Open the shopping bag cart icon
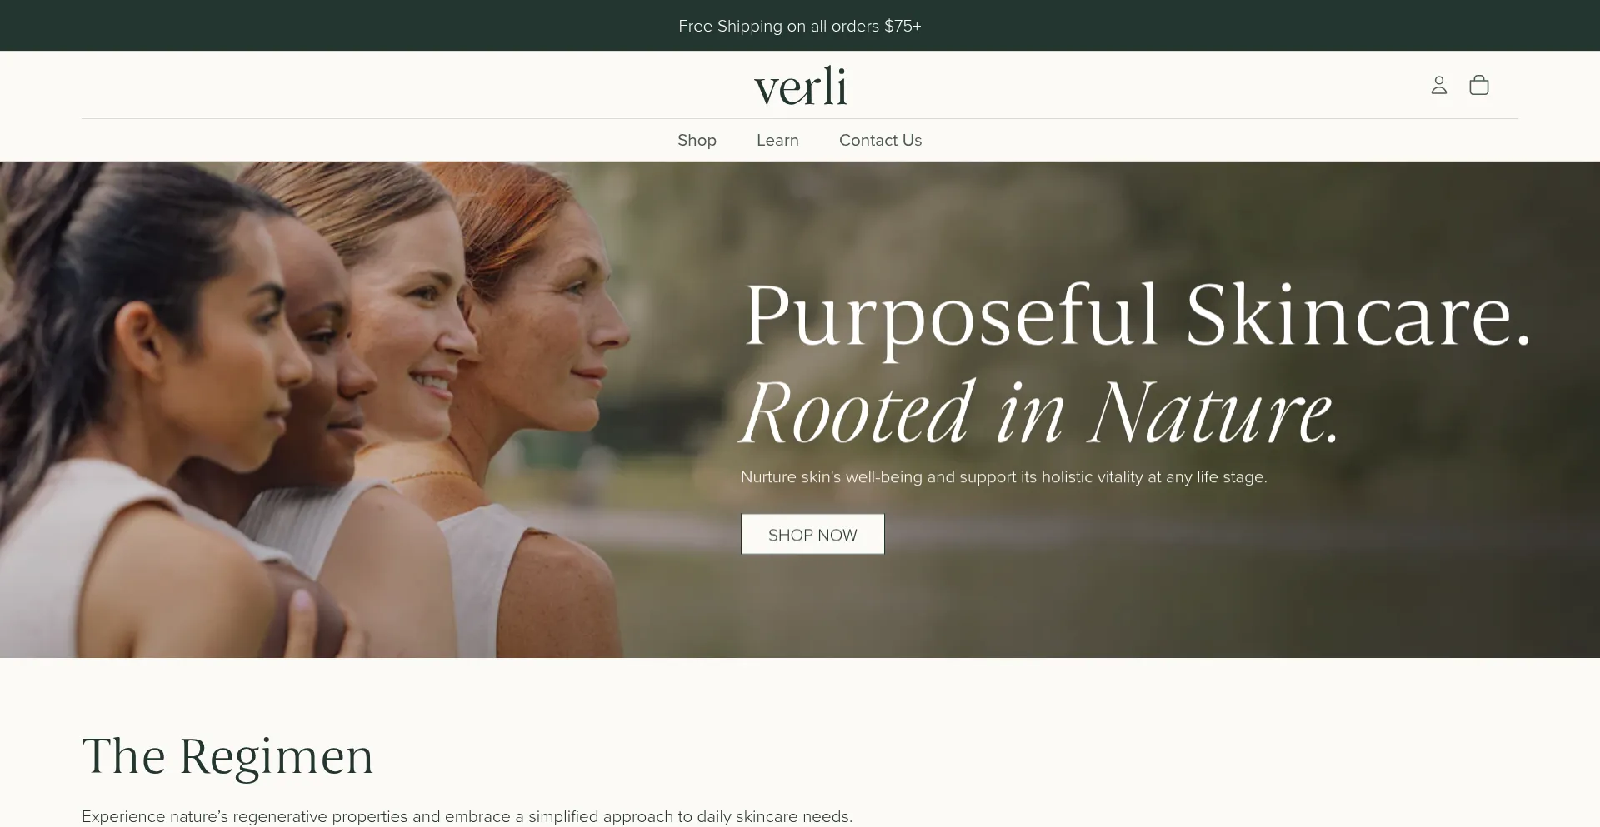 pos(1479,85)
